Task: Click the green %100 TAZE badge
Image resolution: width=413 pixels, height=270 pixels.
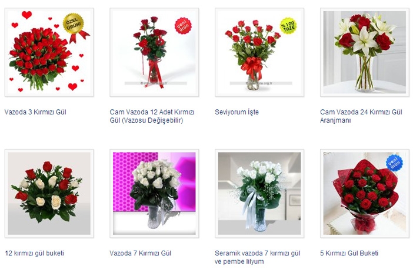Action: point(288,26)
